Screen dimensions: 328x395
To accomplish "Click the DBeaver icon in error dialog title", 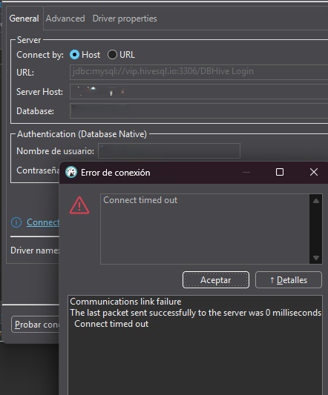I will [71, 173].
